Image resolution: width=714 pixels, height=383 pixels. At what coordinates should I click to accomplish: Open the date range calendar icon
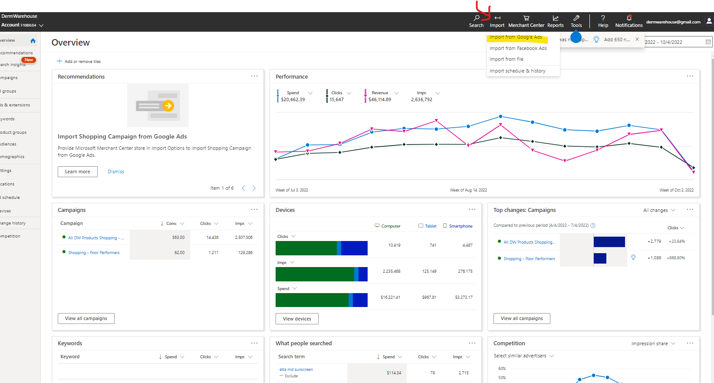(x=708, y=42)
